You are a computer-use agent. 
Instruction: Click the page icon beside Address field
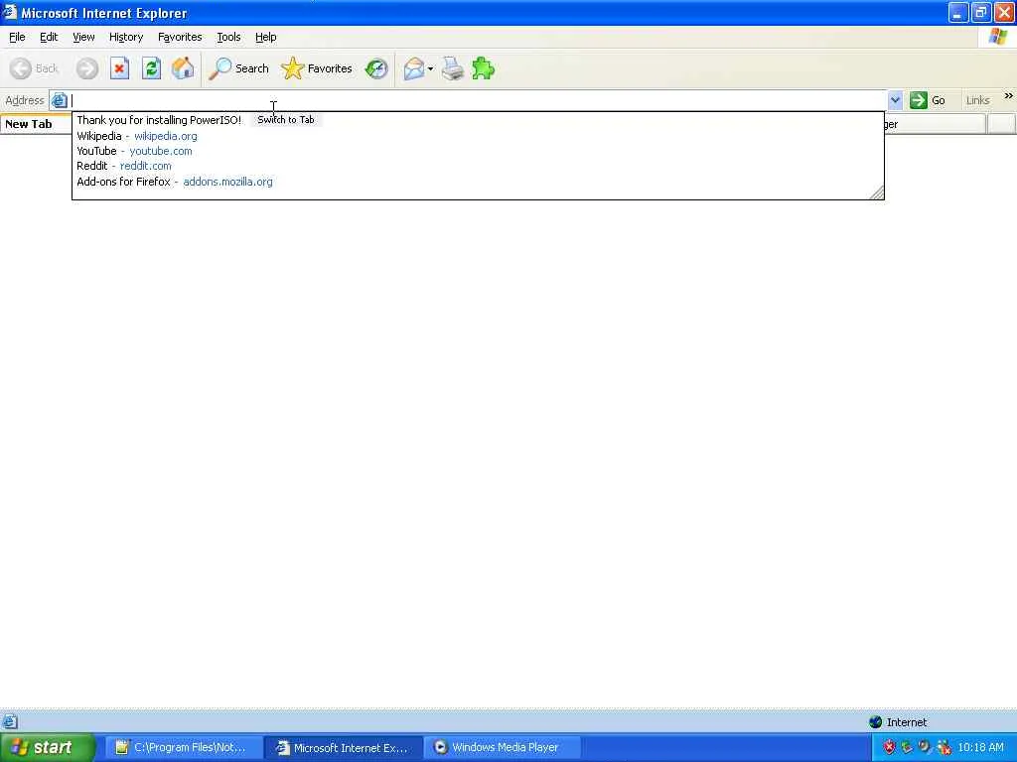(x=59, y=100)
